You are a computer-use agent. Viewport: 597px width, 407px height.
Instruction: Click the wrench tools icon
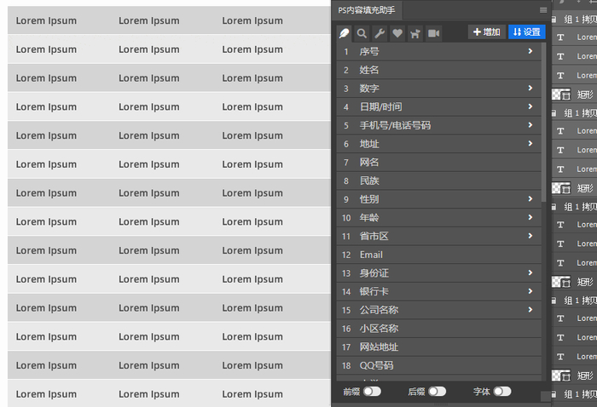(380, 33)
